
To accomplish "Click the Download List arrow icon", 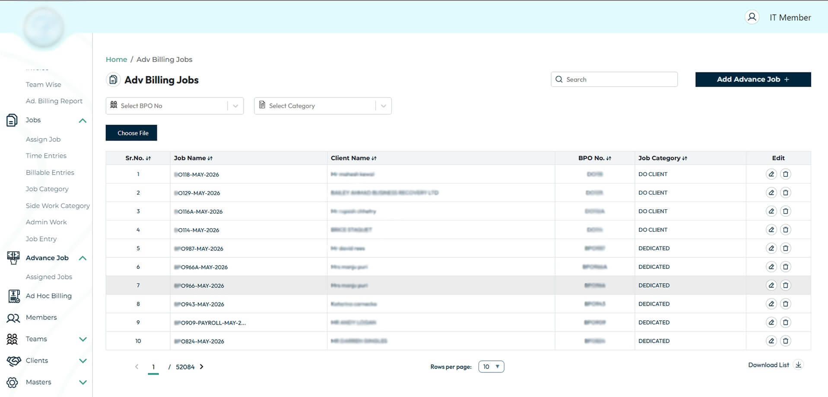I will click(x=799, y=365).
